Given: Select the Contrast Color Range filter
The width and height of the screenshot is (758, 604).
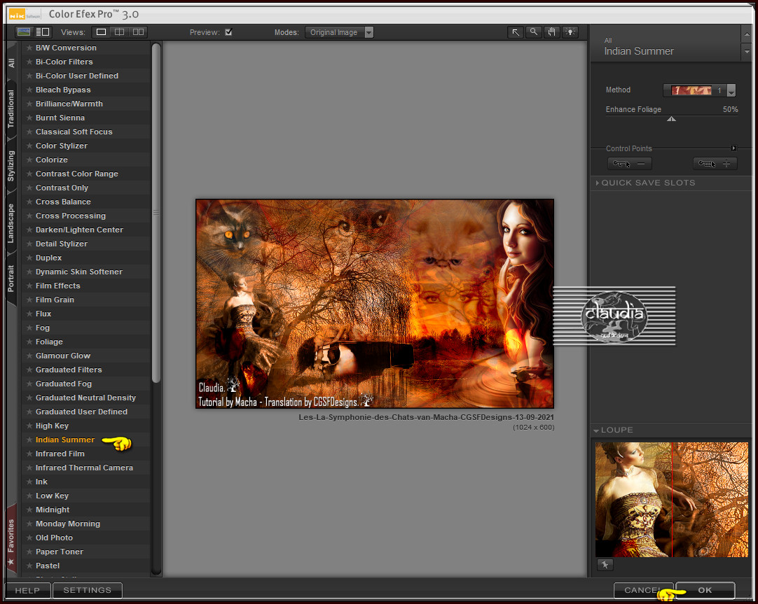Looking at the screenshot, I should coord(86,174).
